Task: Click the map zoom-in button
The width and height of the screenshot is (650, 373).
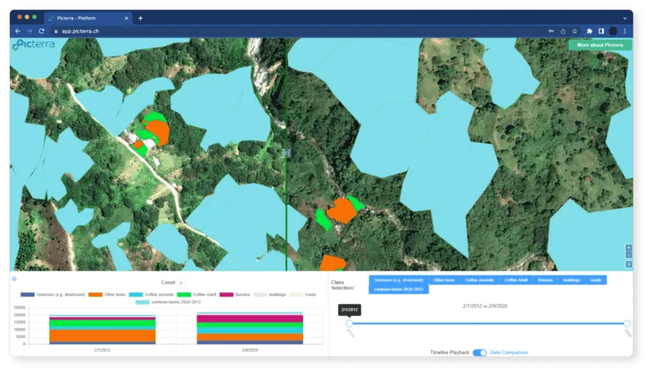Action: [628, 247]
